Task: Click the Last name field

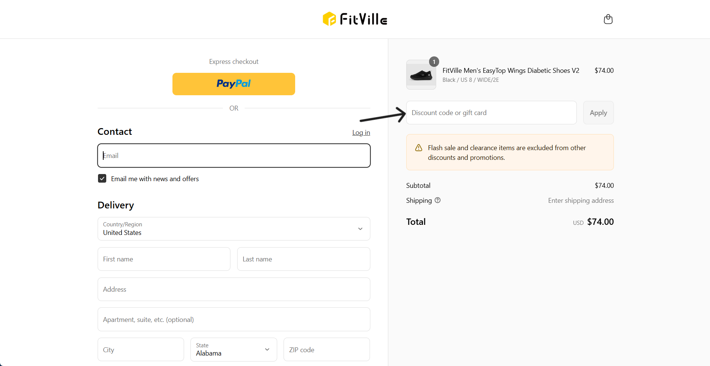Action: tap(303, 259)
